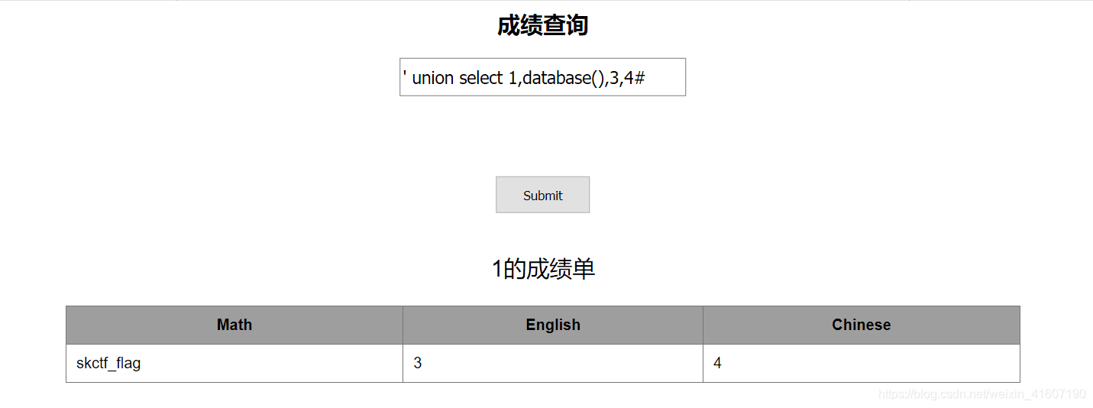
Task: Place cursor on database() in the input
Action: 564,78
